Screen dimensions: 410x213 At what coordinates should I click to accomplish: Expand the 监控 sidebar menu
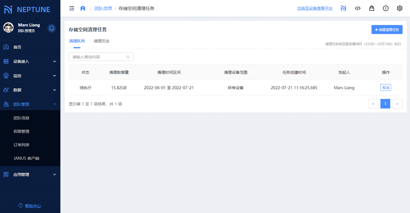click(30, 76)
